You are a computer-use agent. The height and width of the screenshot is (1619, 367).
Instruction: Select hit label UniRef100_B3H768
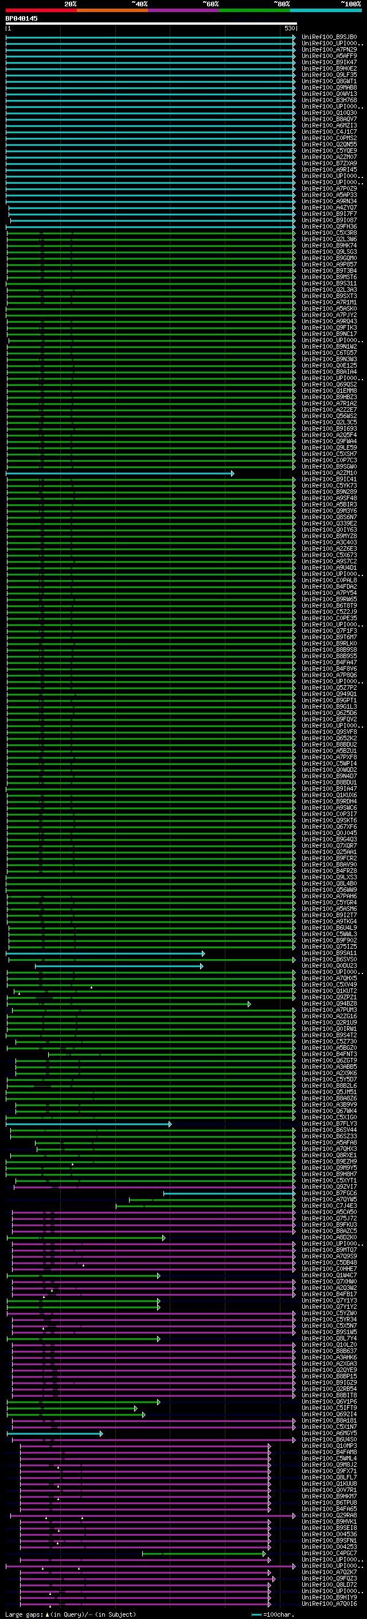click(329, 100)
